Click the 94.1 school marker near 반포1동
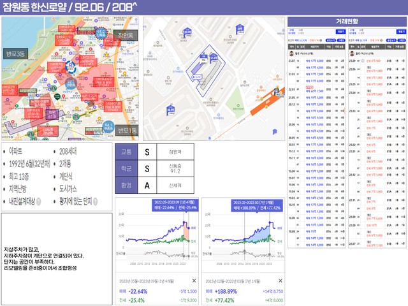This screenshot has height=306, width=408. [x=108, y=127]
